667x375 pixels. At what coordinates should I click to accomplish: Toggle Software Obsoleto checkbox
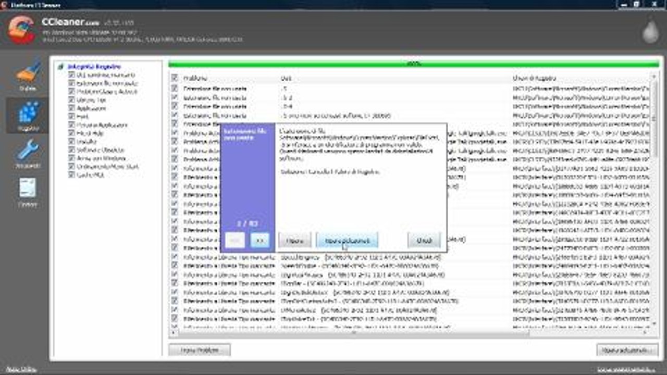point(71,150)
